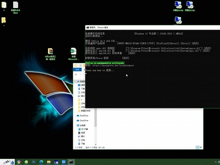Open the Office activation tool archive on desktop
This screenshot has width=220, height=165.
[50, 54]
